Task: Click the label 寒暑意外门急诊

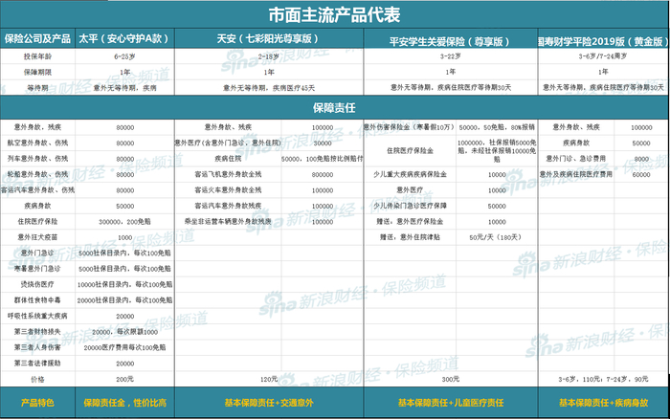Action: (x=37, y=269)
